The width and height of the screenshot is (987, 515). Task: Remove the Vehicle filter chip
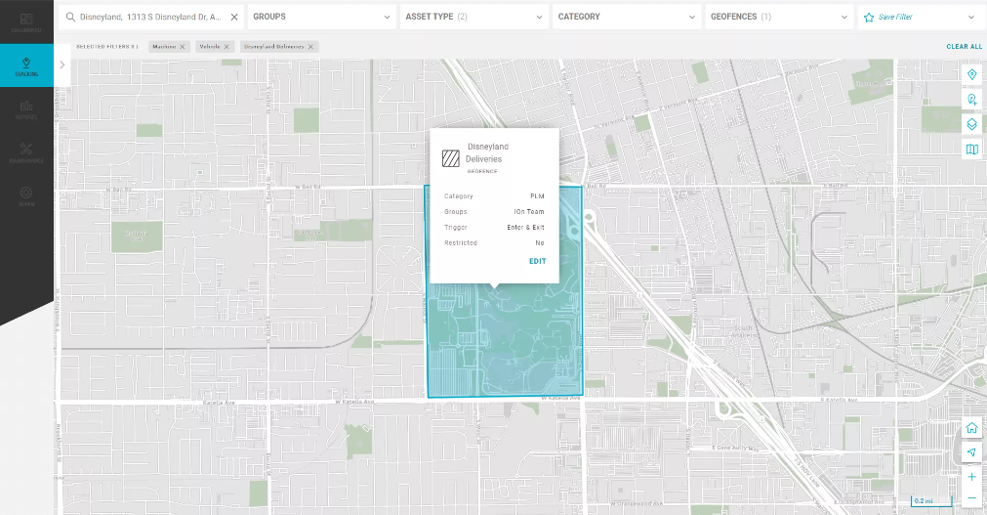226,47
